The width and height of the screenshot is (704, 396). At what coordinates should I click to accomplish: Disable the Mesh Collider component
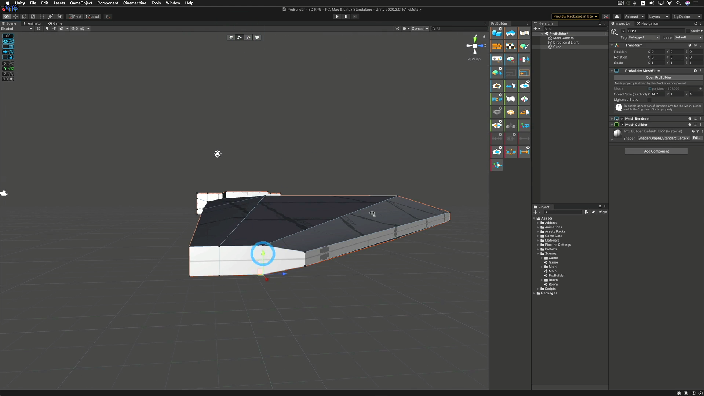point(621,125)
